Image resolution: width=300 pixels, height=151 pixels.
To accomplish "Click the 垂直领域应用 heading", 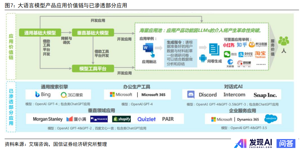I will pyautogui.click(x=101, y=111).
